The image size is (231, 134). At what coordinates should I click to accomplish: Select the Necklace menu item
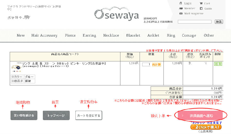[111, 36]
